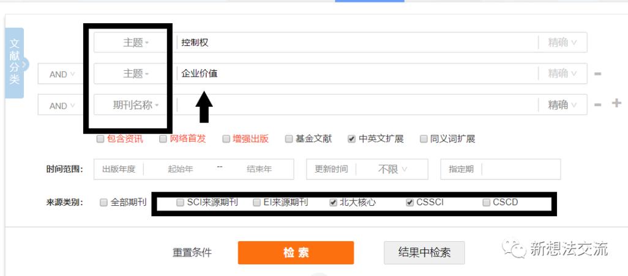Check the 全部期刊 source checkbox

click(x=103, y=203)
